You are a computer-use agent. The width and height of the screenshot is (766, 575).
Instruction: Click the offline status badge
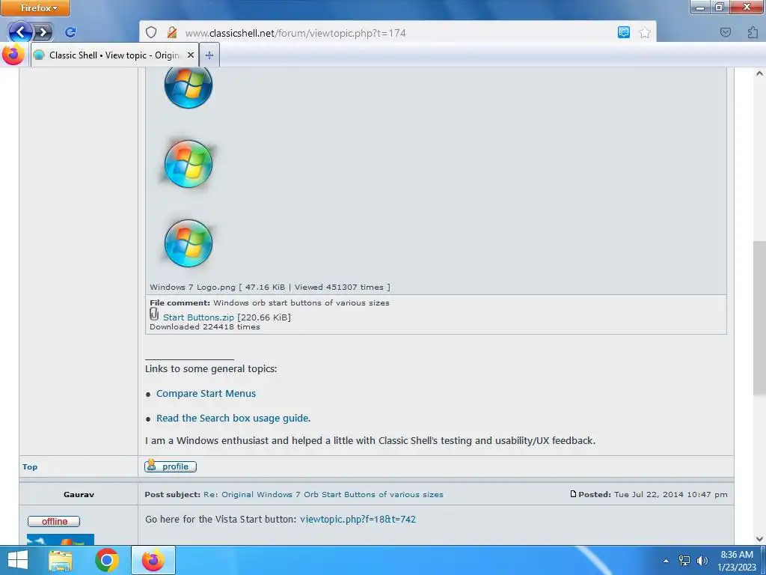pyautogui.click(x=54, y=521)
